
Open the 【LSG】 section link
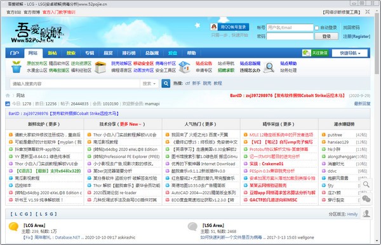coord(46,214)
